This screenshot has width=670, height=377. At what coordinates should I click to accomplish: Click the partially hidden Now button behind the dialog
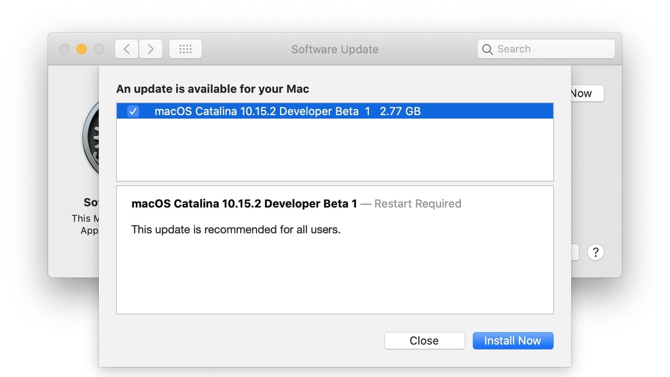(x=587, y=93)
